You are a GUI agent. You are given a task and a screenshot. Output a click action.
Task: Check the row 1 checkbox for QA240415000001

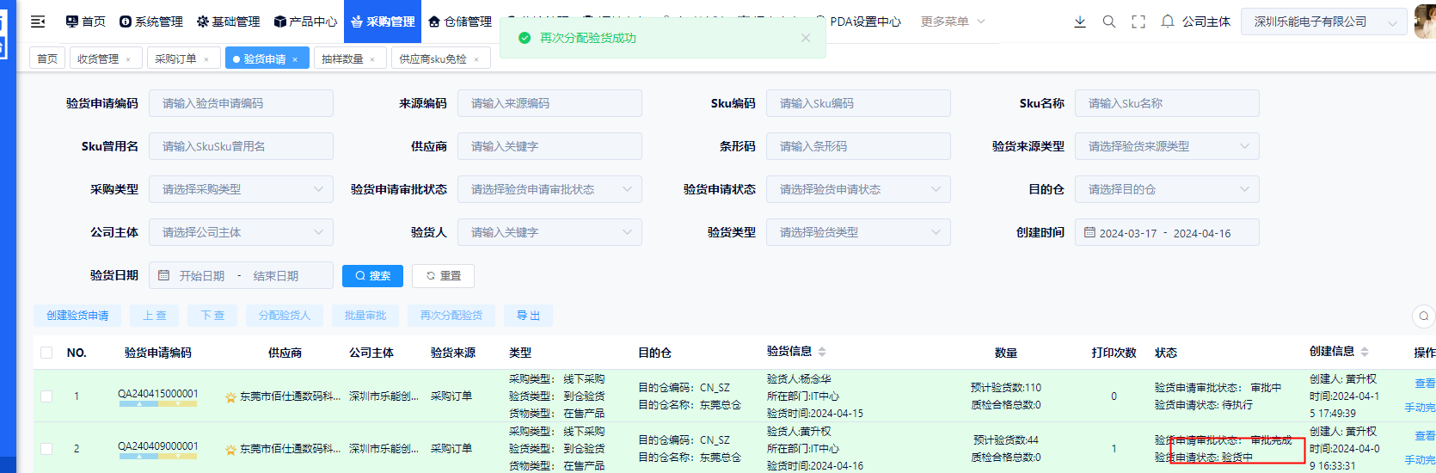click(x=46, y=396)
